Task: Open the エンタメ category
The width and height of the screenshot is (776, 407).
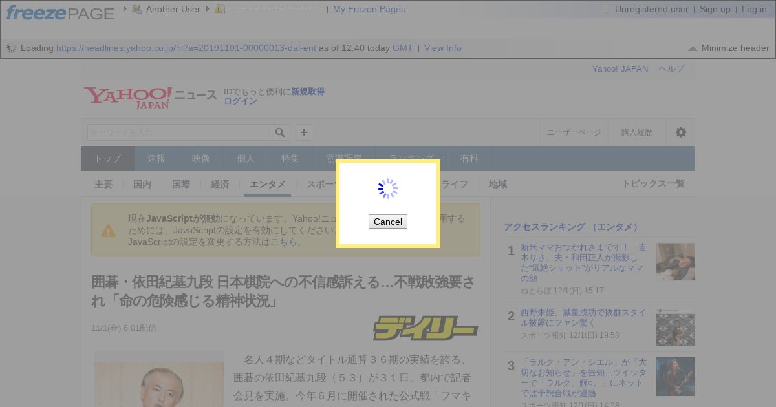Action: pos(268,184)
